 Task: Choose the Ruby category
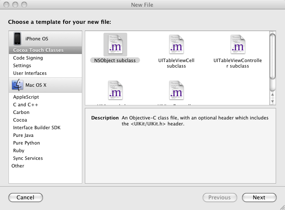pos(45,150)
